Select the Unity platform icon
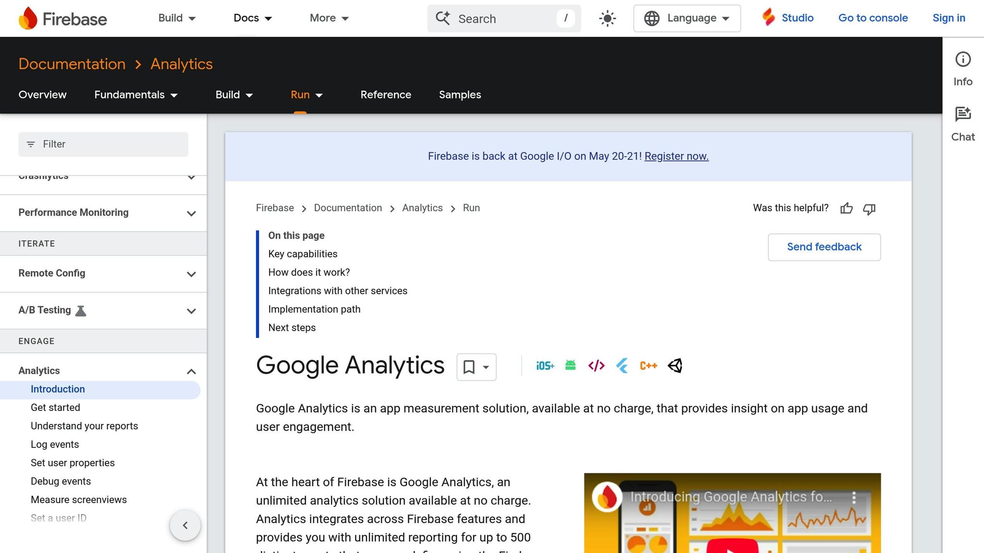Viewport: 984px width, 553px height. click(x=675, y=366)
